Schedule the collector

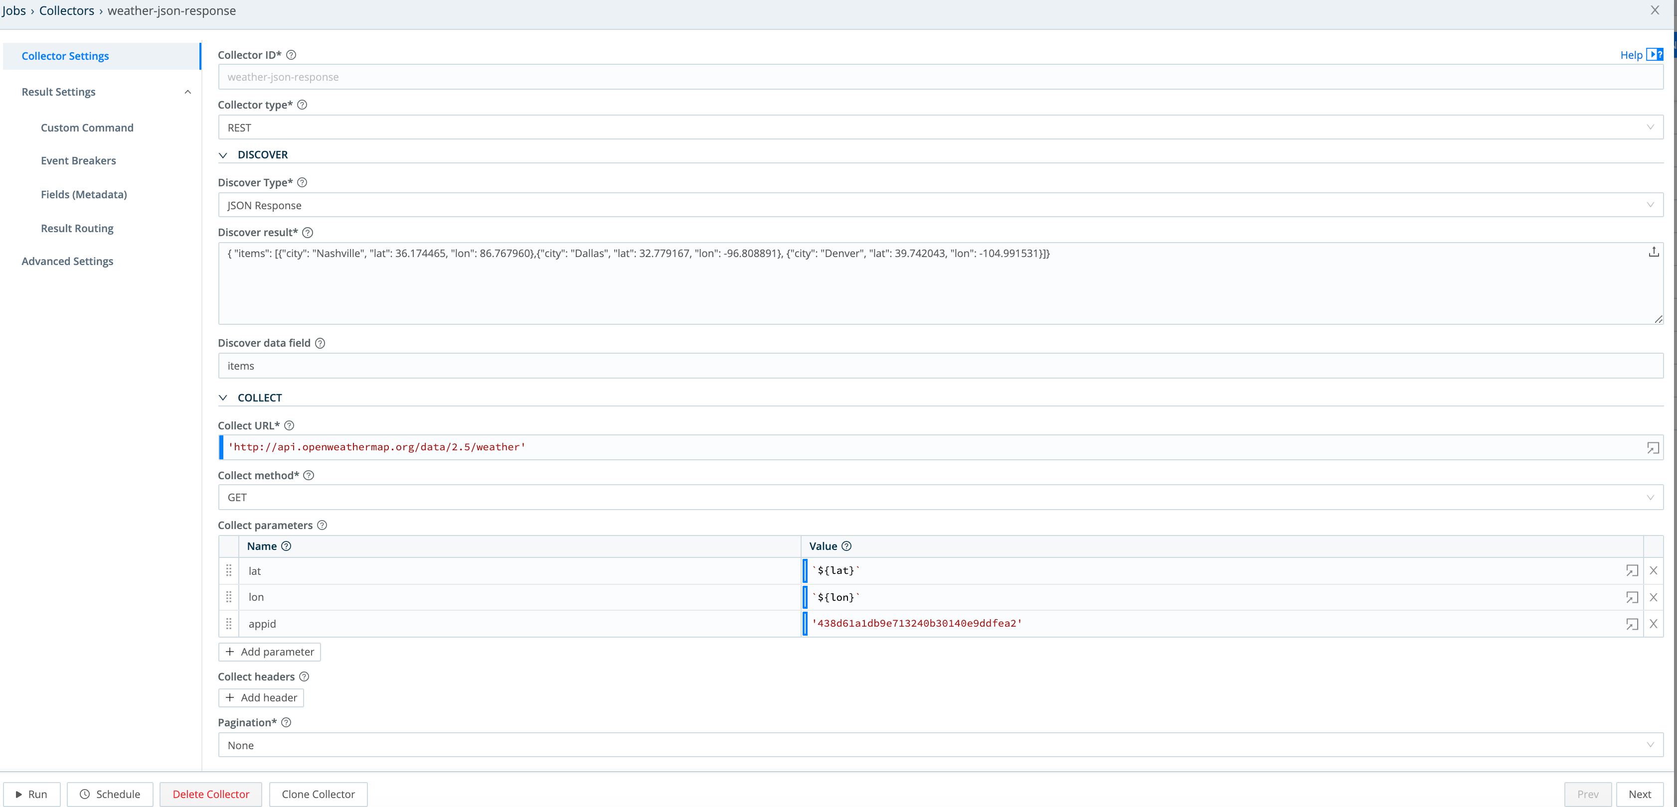110,794
